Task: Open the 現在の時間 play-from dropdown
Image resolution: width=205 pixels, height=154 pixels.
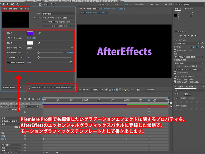Action: click(x=189, y=63)
